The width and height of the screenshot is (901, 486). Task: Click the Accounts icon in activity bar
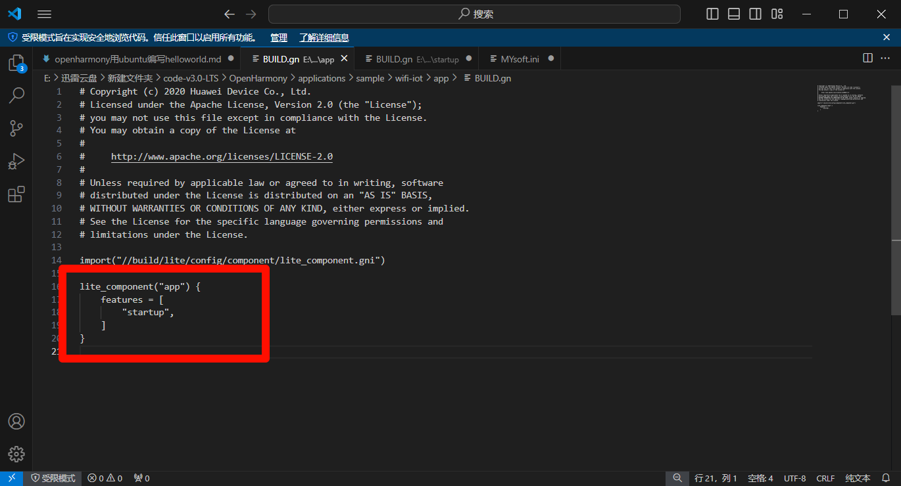[16, 421]
